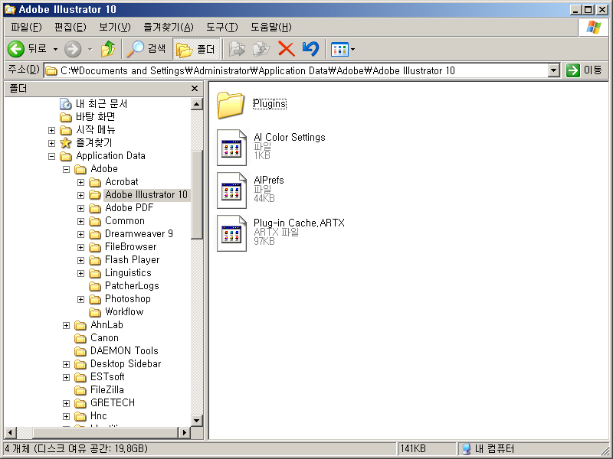
Task: Select the AIPrefs file icon
Action: tap(232, 190)
